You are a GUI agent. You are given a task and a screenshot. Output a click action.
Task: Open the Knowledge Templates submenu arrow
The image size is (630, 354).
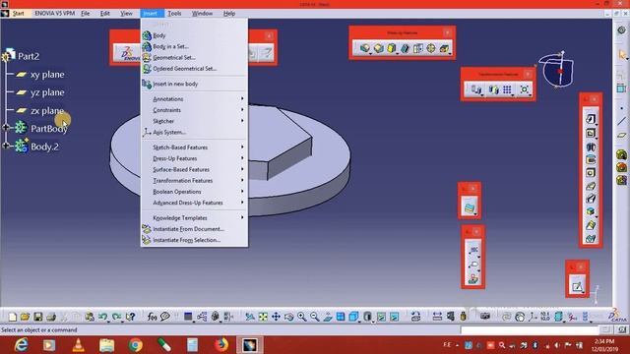[x=242, y=217]
